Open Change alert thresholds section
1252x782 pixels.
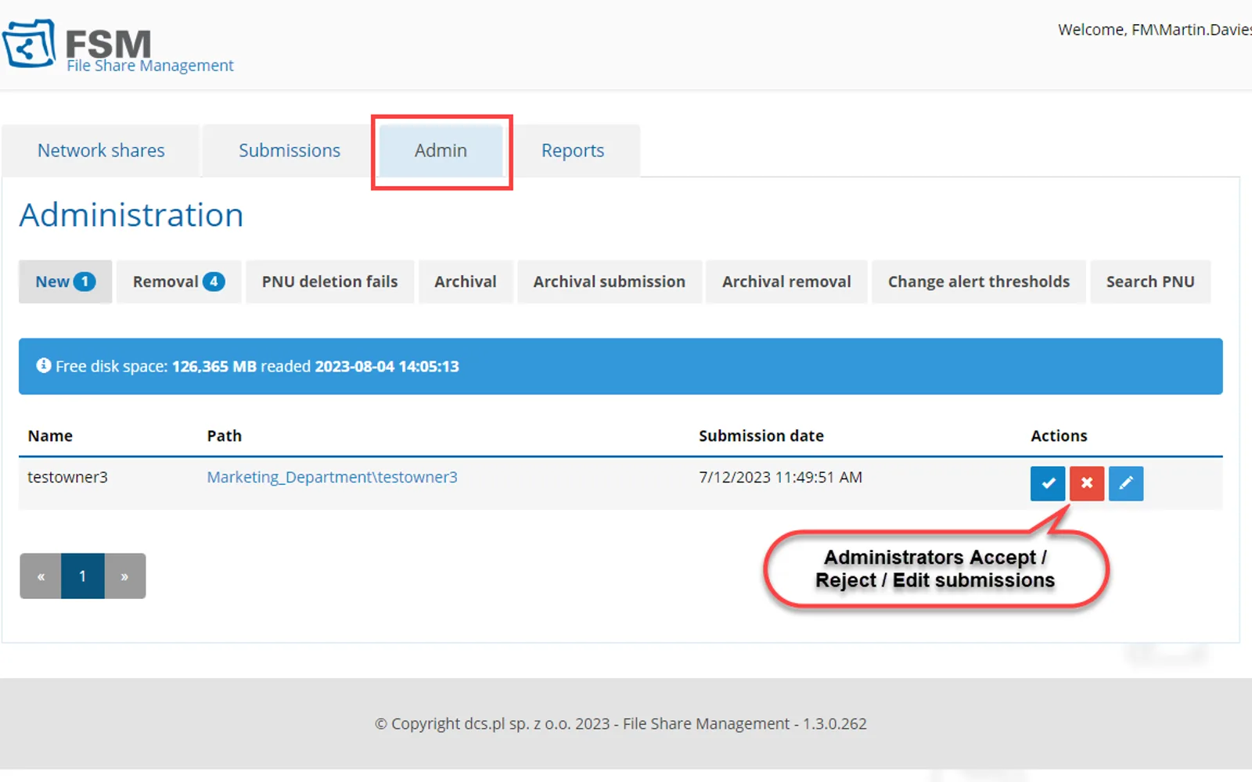pos(979,282)
